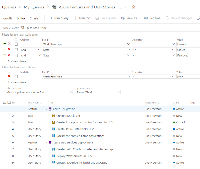This screenshot has width=200, height=169.
Task: Check the box on the first top-level clause
Action: [x=17, y=44]
